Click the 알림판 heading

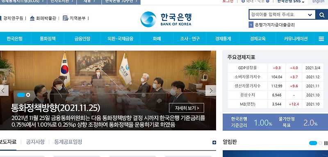[x=230, y=142]
